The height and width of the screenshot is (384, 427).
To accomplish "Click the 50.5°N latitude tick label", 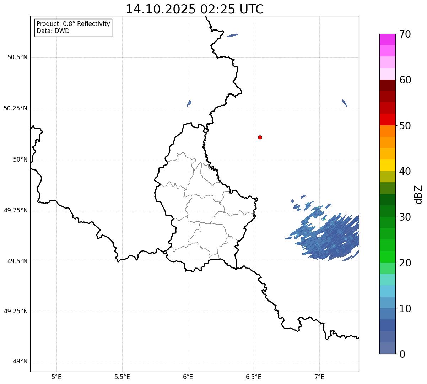I will click(x=17, y=57).
